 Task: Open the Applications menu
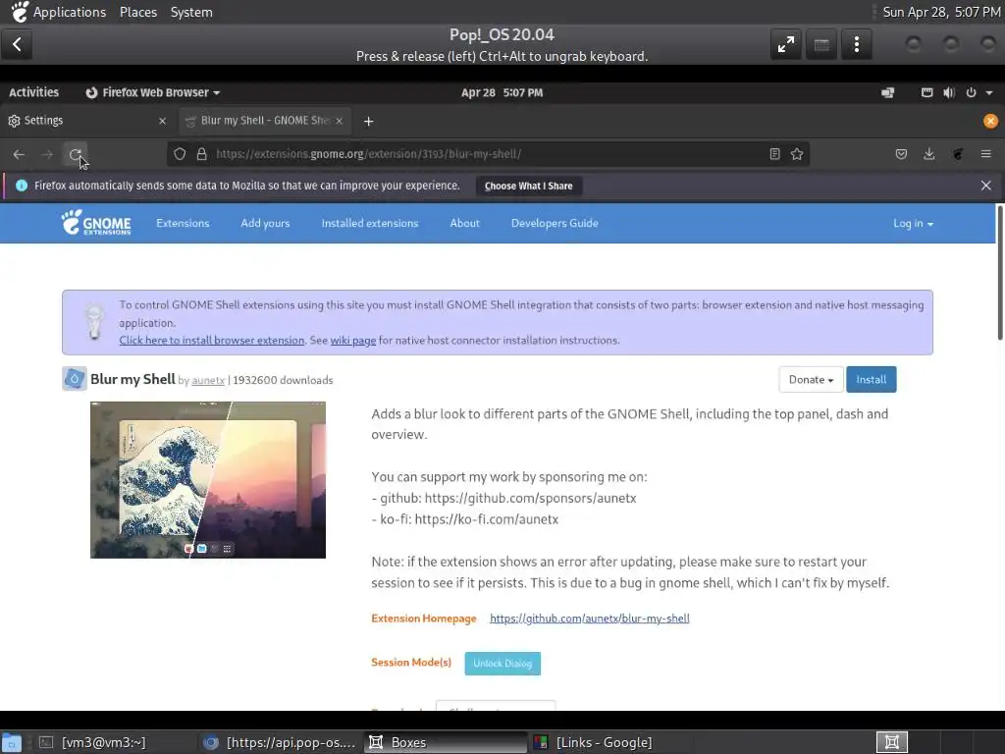[x=70, y=12]
